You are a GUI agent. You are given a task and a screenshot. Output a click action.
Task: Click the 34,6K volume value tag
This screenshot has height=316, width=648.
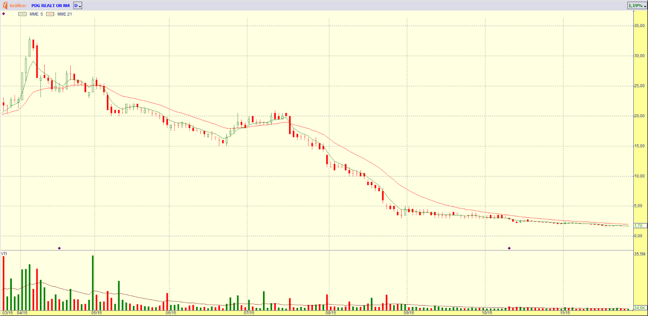[x=640, y=308]
